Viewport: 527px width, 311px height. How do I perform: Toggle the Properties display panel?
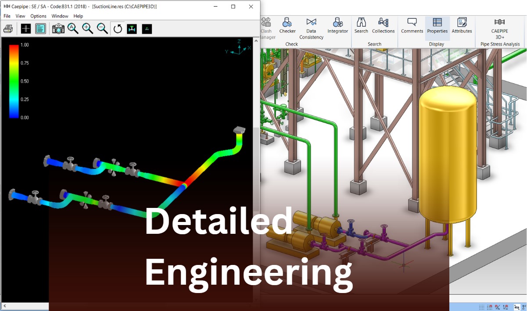[x=437, y=25]
